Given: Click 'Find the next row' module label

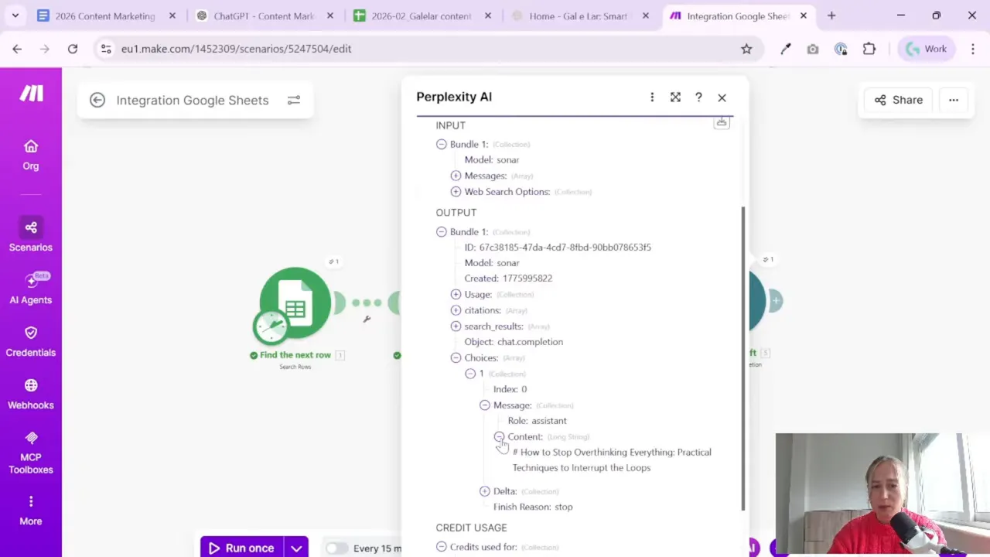Looking at the screenshot, I should (295, 355).
